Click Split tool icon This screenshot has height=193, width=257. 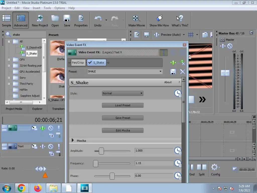click(x=202, y=167)
